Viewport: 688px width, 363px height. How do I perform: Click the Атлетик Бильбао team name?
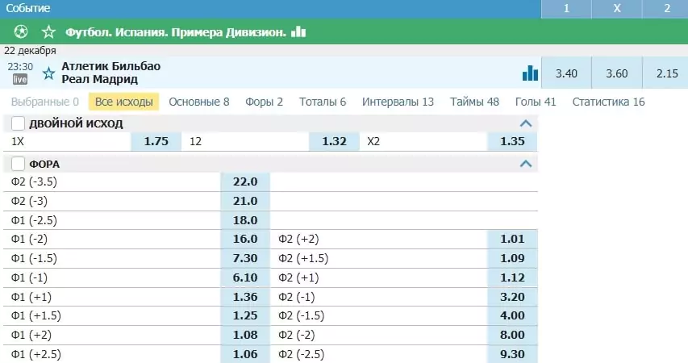point(111,66)
